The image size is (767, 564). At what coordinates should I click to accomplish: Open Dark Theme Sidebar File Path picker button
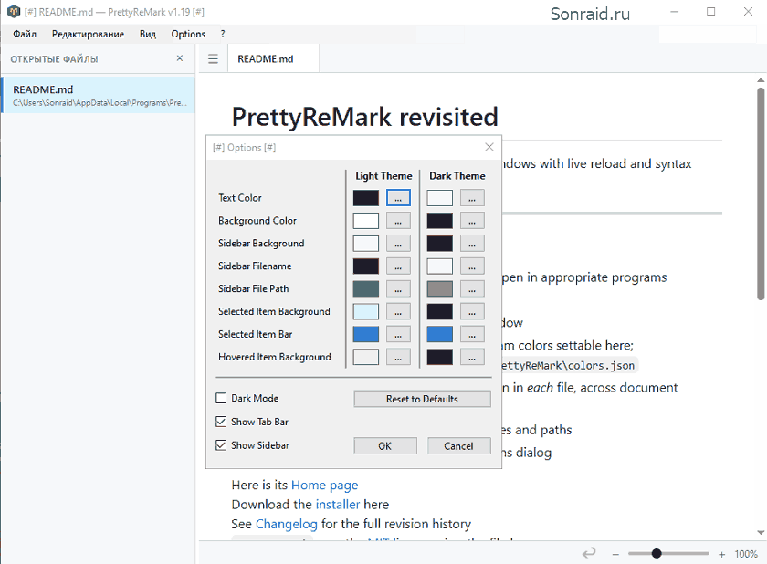[472, 288]
